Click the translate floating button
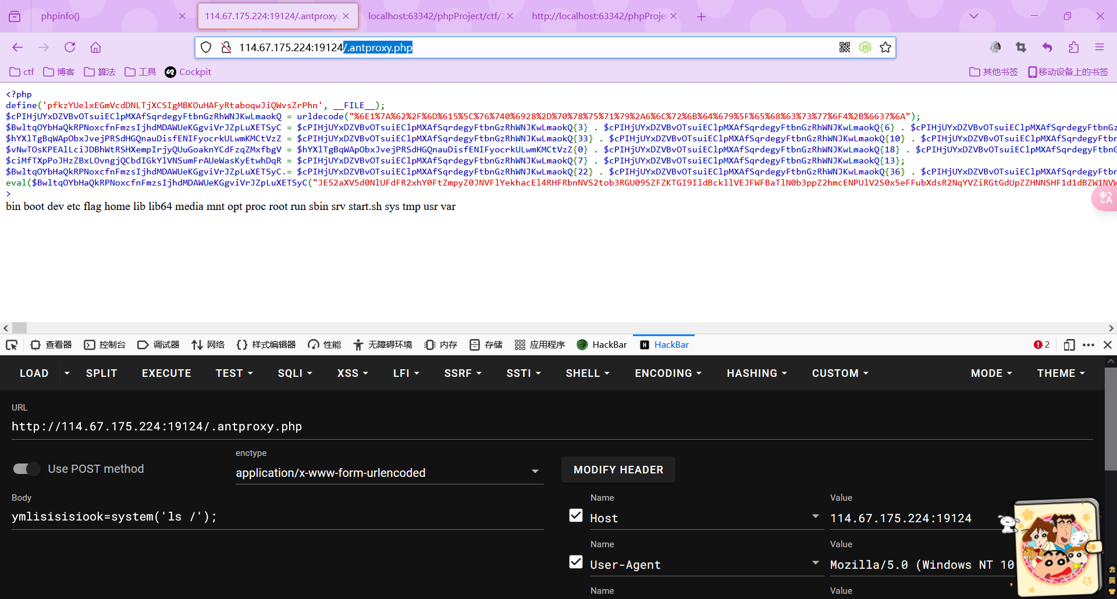Viewport: 1117px width, 599px height. pos(1104,198)
